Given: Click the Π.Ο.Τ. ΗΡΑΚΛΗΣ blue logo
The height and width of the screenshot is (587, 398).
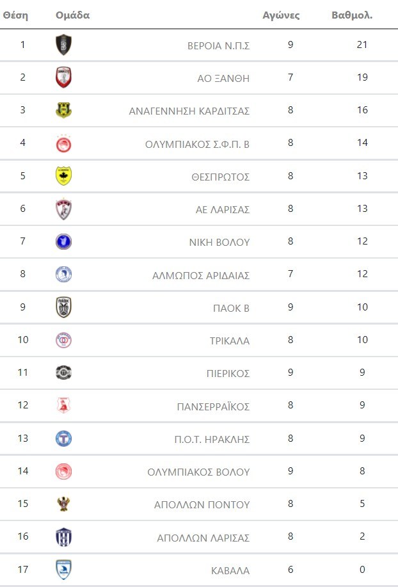Looking at the screenshot, I should click(x=63, y=438).
